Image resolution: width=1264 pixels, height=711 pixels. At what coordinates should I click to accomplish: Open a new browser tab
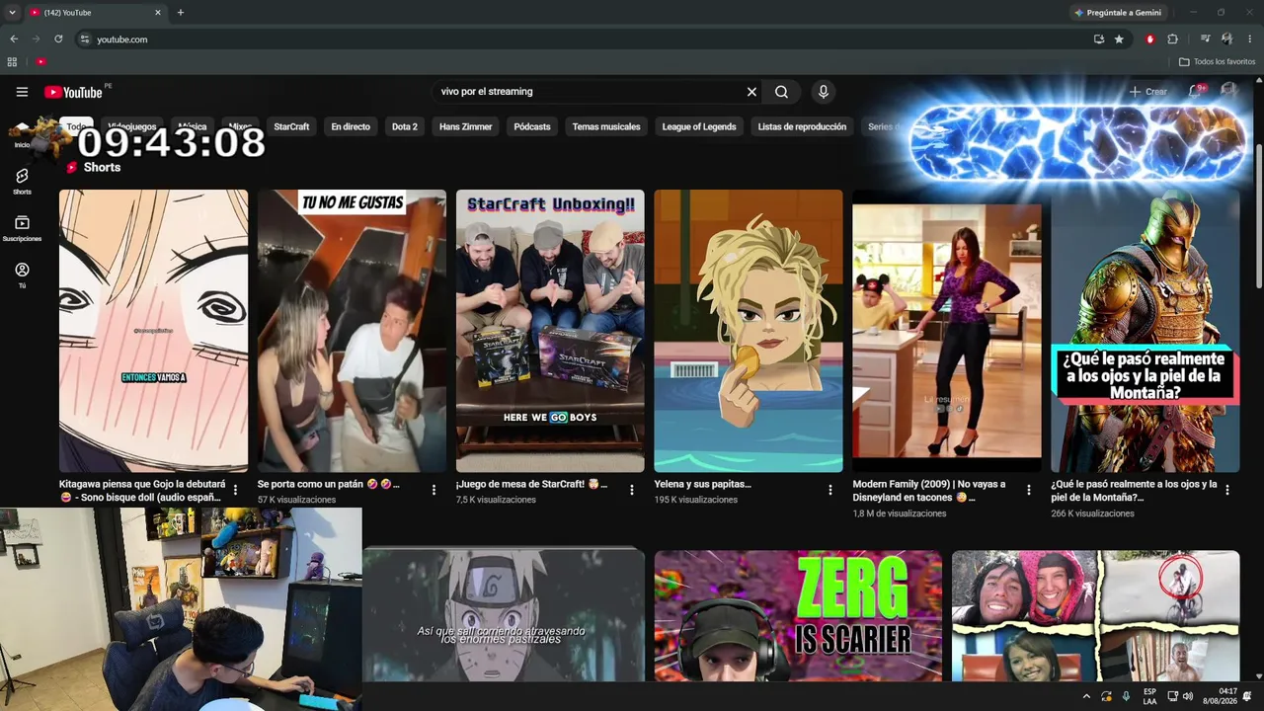pos(180,13)
